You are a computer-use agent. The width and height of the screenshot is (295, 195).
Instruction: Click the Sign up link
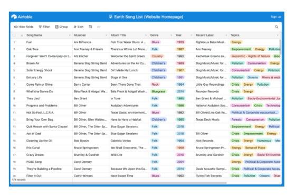(276, 17)
